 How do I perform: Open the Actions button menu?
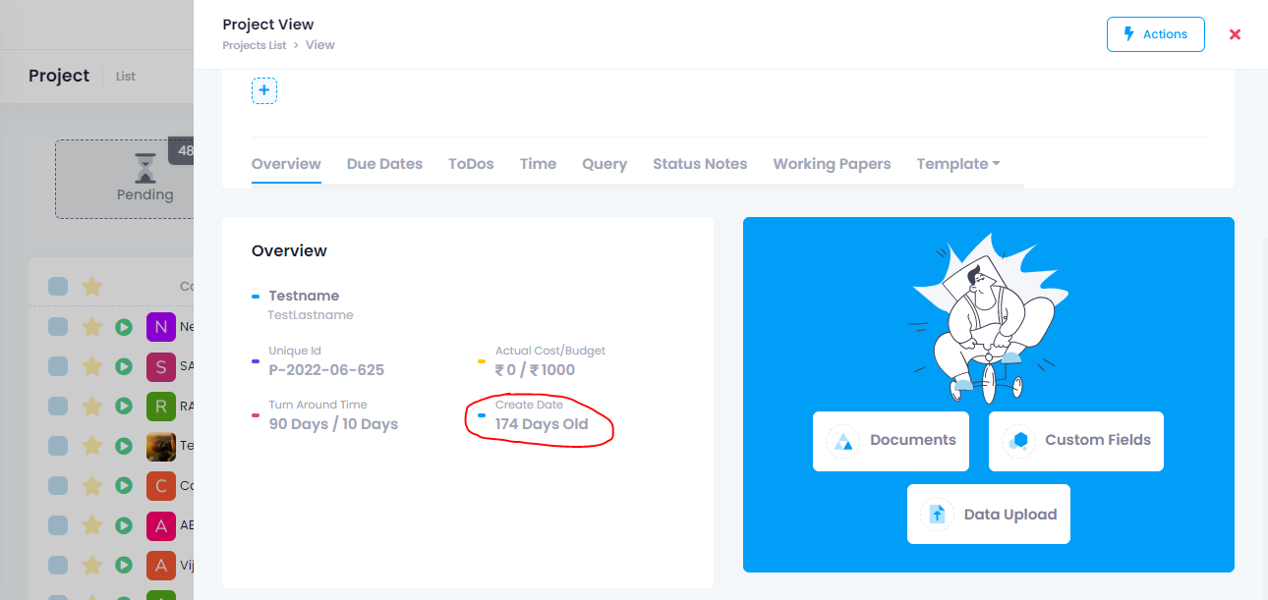(x=1155, y=34)
